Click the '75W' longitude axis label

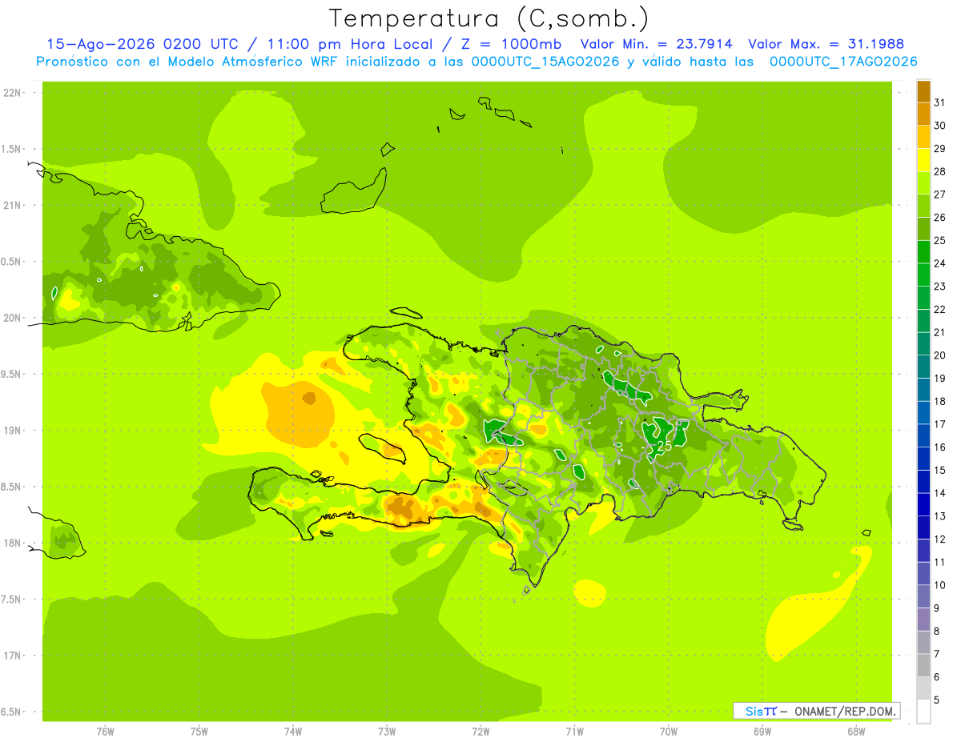pyautogui.click(x=199, y=731)
